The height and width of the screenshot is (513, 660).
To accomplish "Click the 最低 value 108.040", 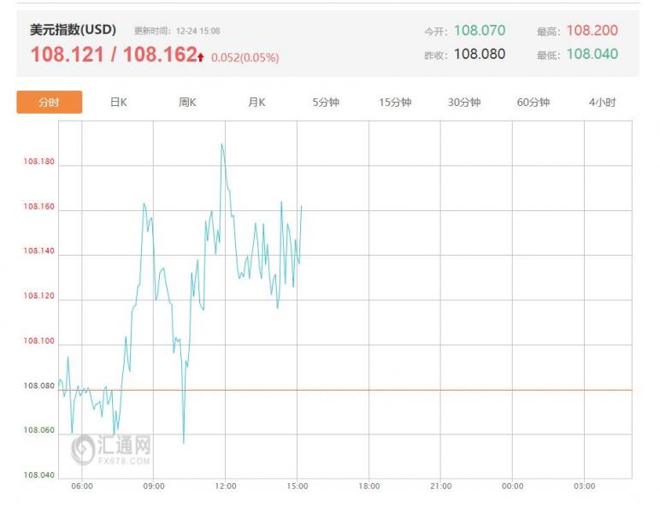I will pyautogui.click(x=592, y=54).
